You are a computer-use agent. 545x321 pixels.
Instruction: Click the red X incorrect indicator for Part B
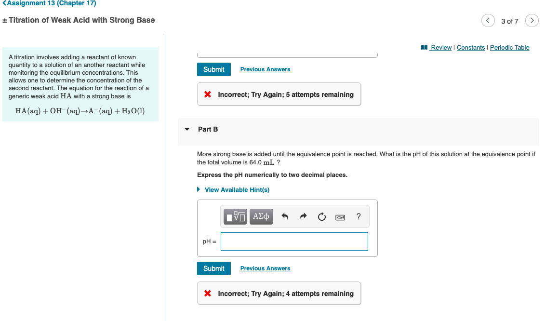[207, 293]
